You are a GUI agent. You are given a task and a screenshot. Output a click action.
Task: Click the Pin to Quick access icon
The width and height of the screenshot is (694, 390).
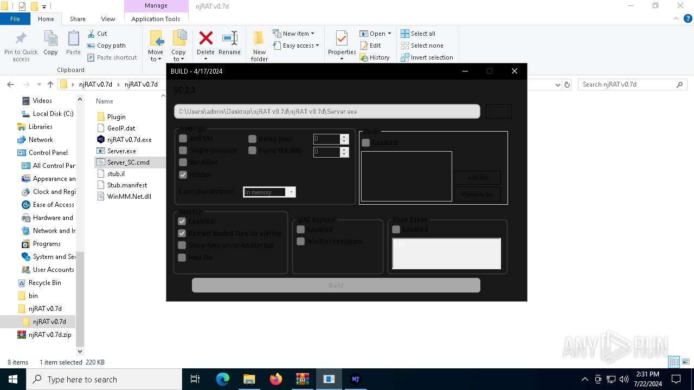21,39
